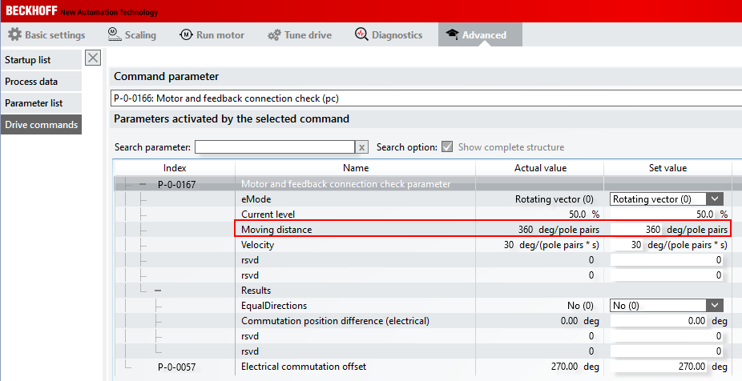Click the Tune drive gears icon
The width and height of the screenshot is (742, 381).
point(273,34)
